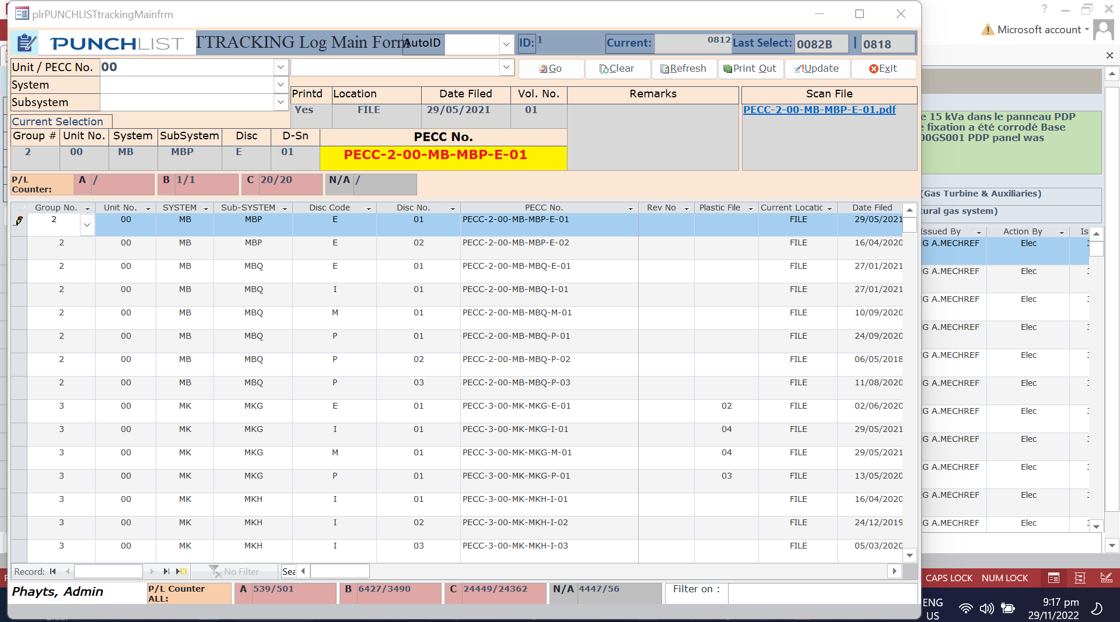Screen dimensions: 1120x622
Task: Go to first record navigation icon
Action: point(53,571)
